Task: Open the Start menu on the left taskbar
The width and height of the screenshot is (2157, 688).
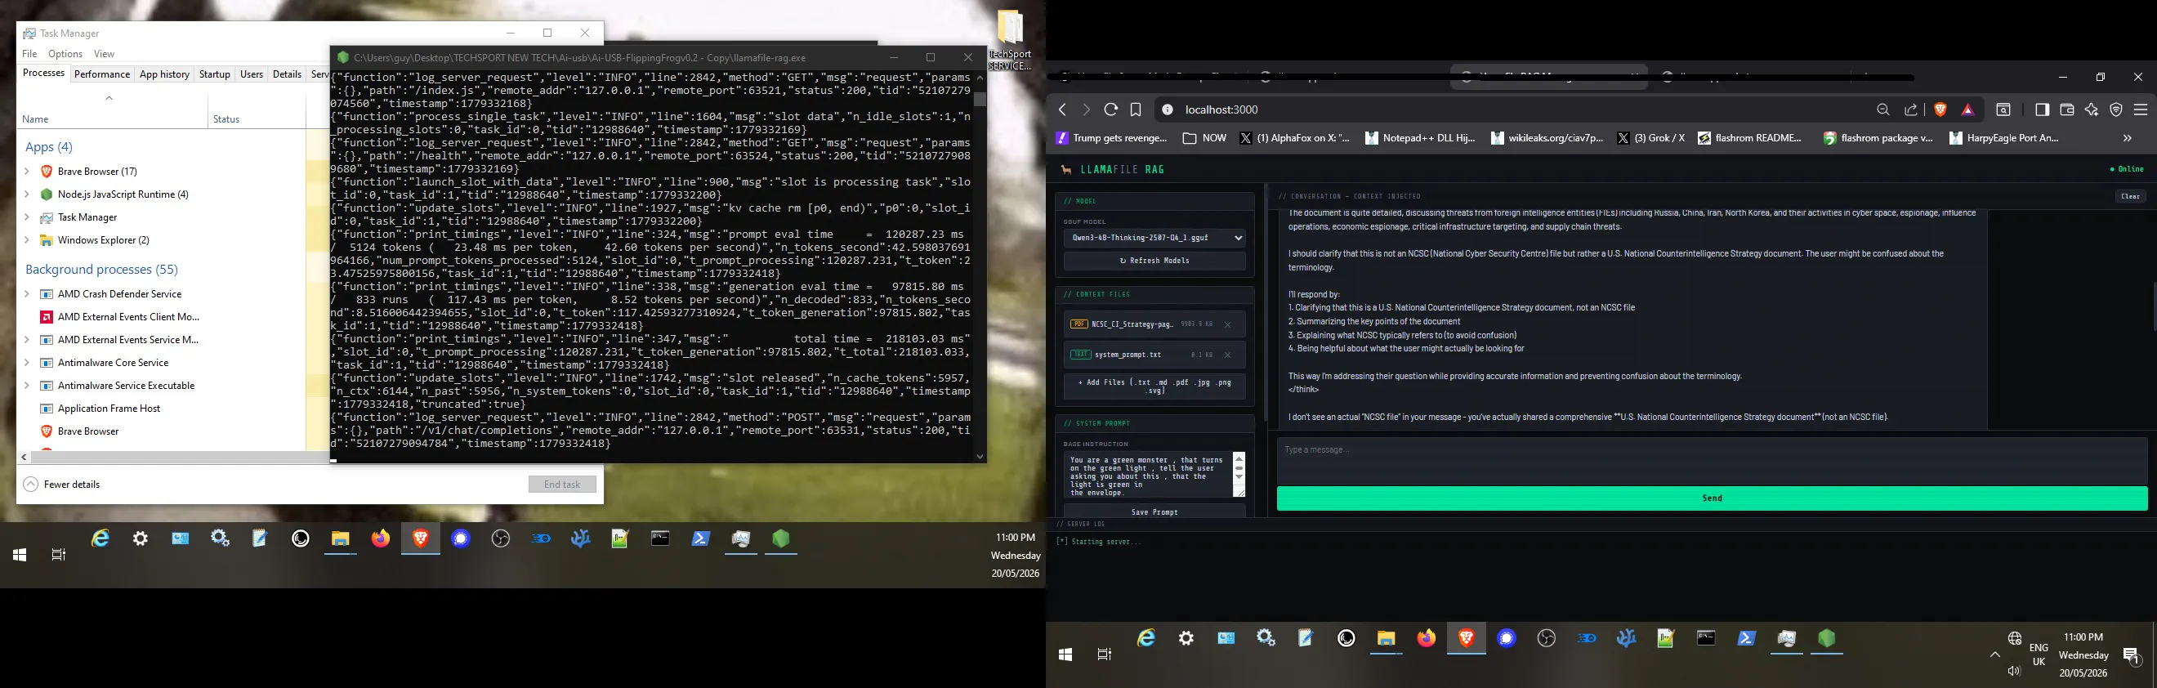Action: (x=20, y=555)
